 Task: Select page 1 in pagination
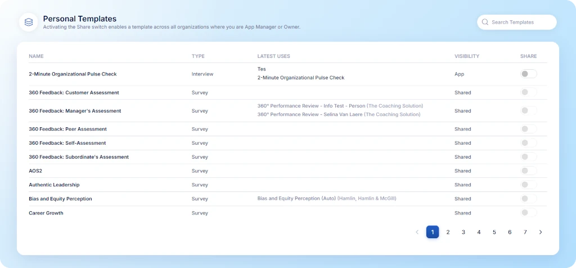(433, 232)
